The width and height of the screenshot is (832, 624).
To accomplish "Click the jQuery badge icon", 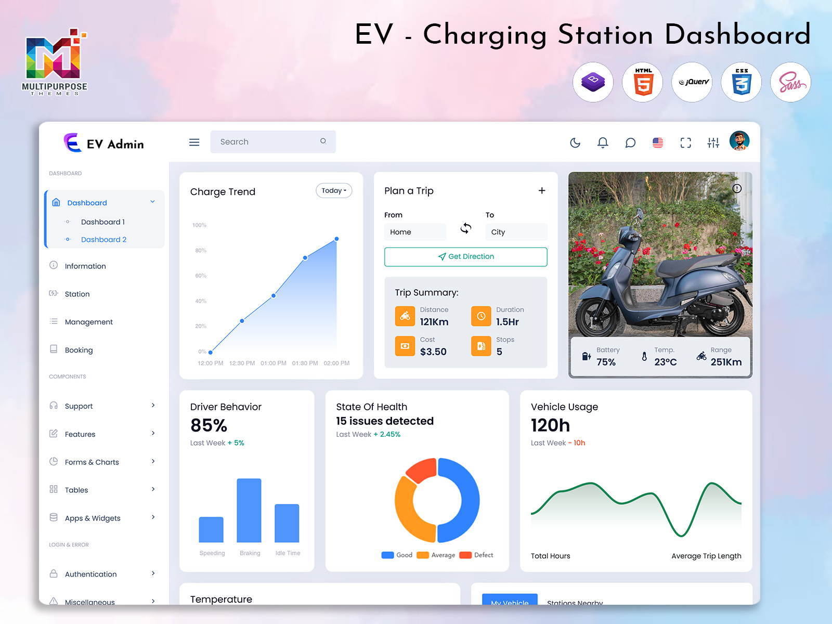I will pyautogui.click(x=692, y=82).
